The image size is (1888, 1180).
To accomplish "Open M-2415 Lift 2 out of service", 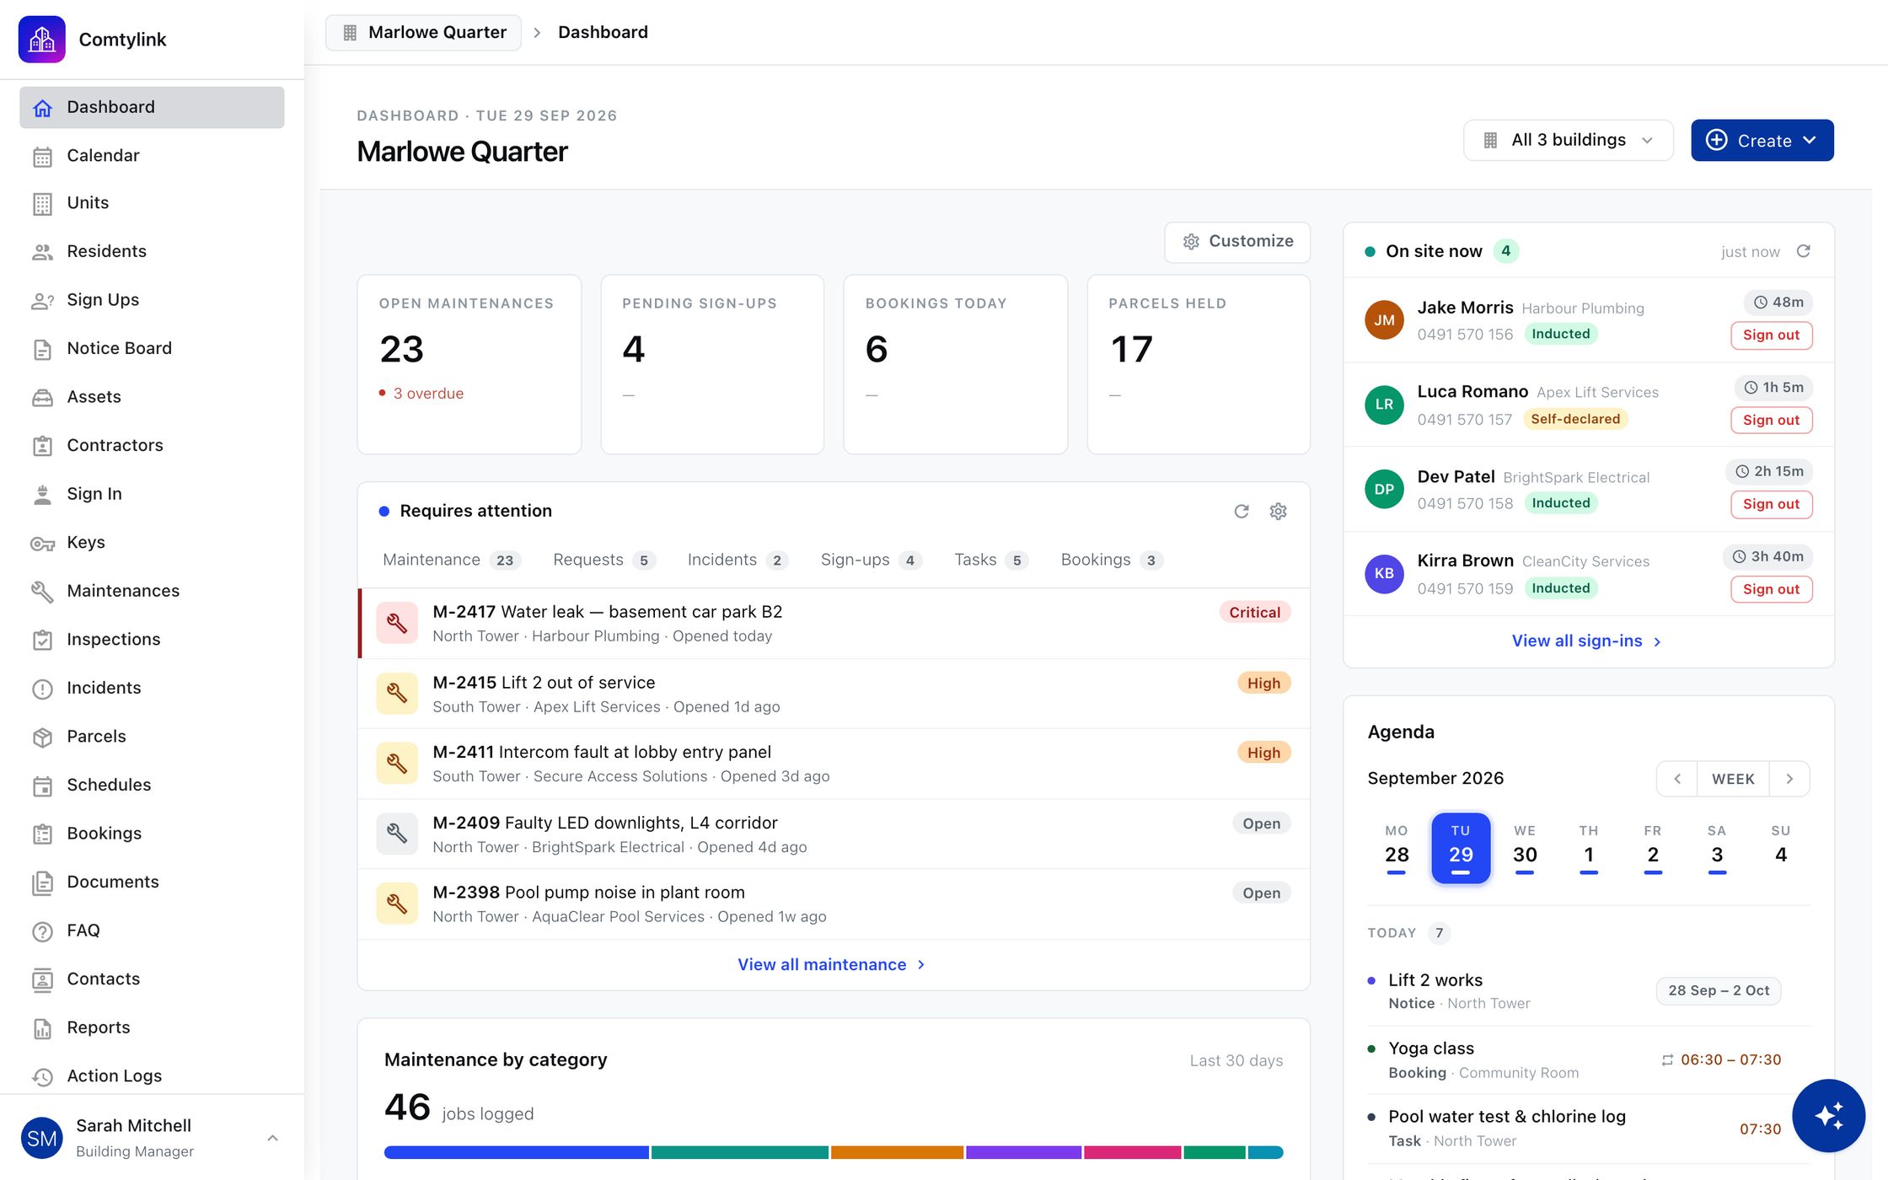I will pyautogui.click(x=834, y=694).
